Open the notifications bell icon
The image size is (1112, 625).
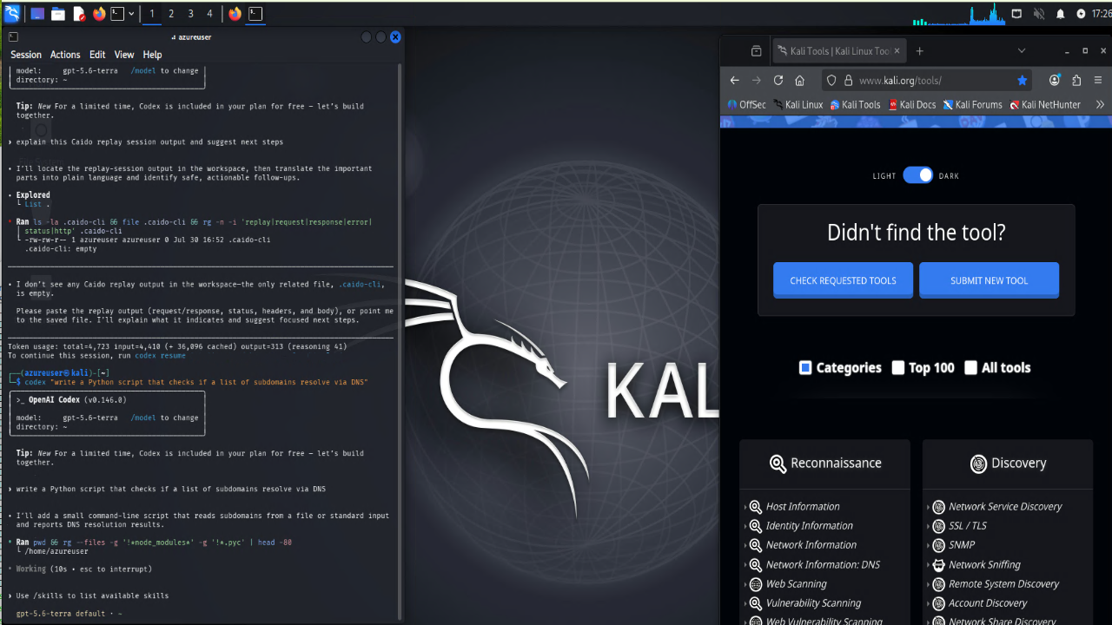[1060, 14]
